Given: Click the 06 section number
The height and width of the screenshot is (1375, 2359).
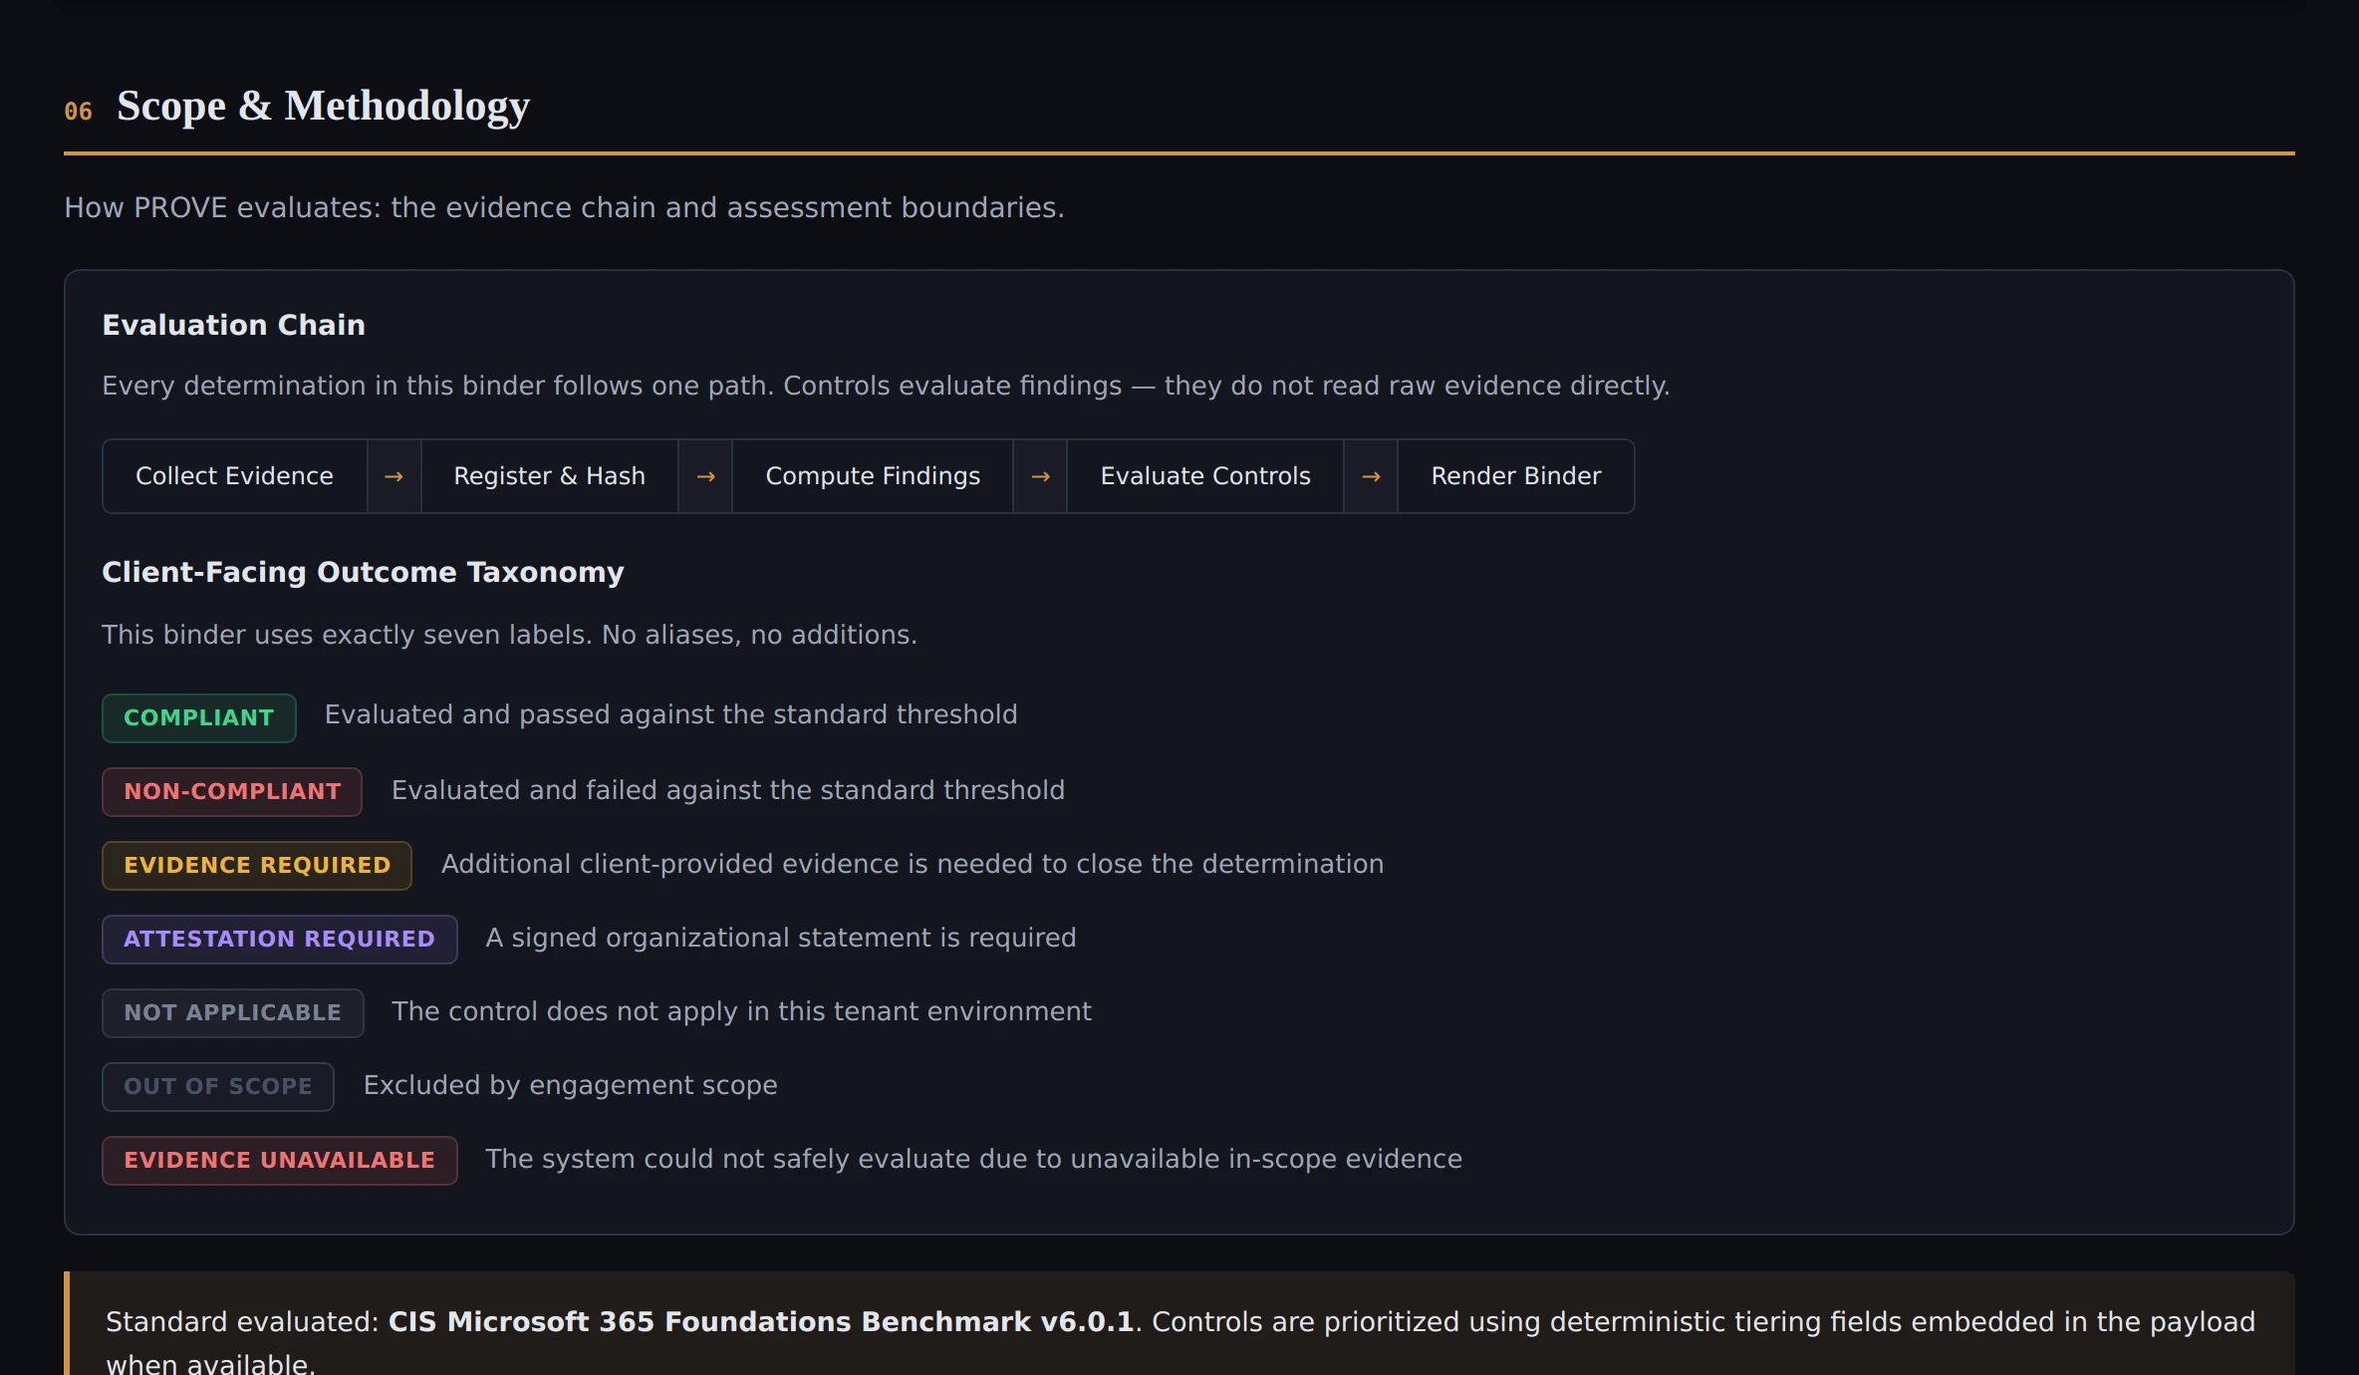Looking at the screenshot, I should point(78,112).
